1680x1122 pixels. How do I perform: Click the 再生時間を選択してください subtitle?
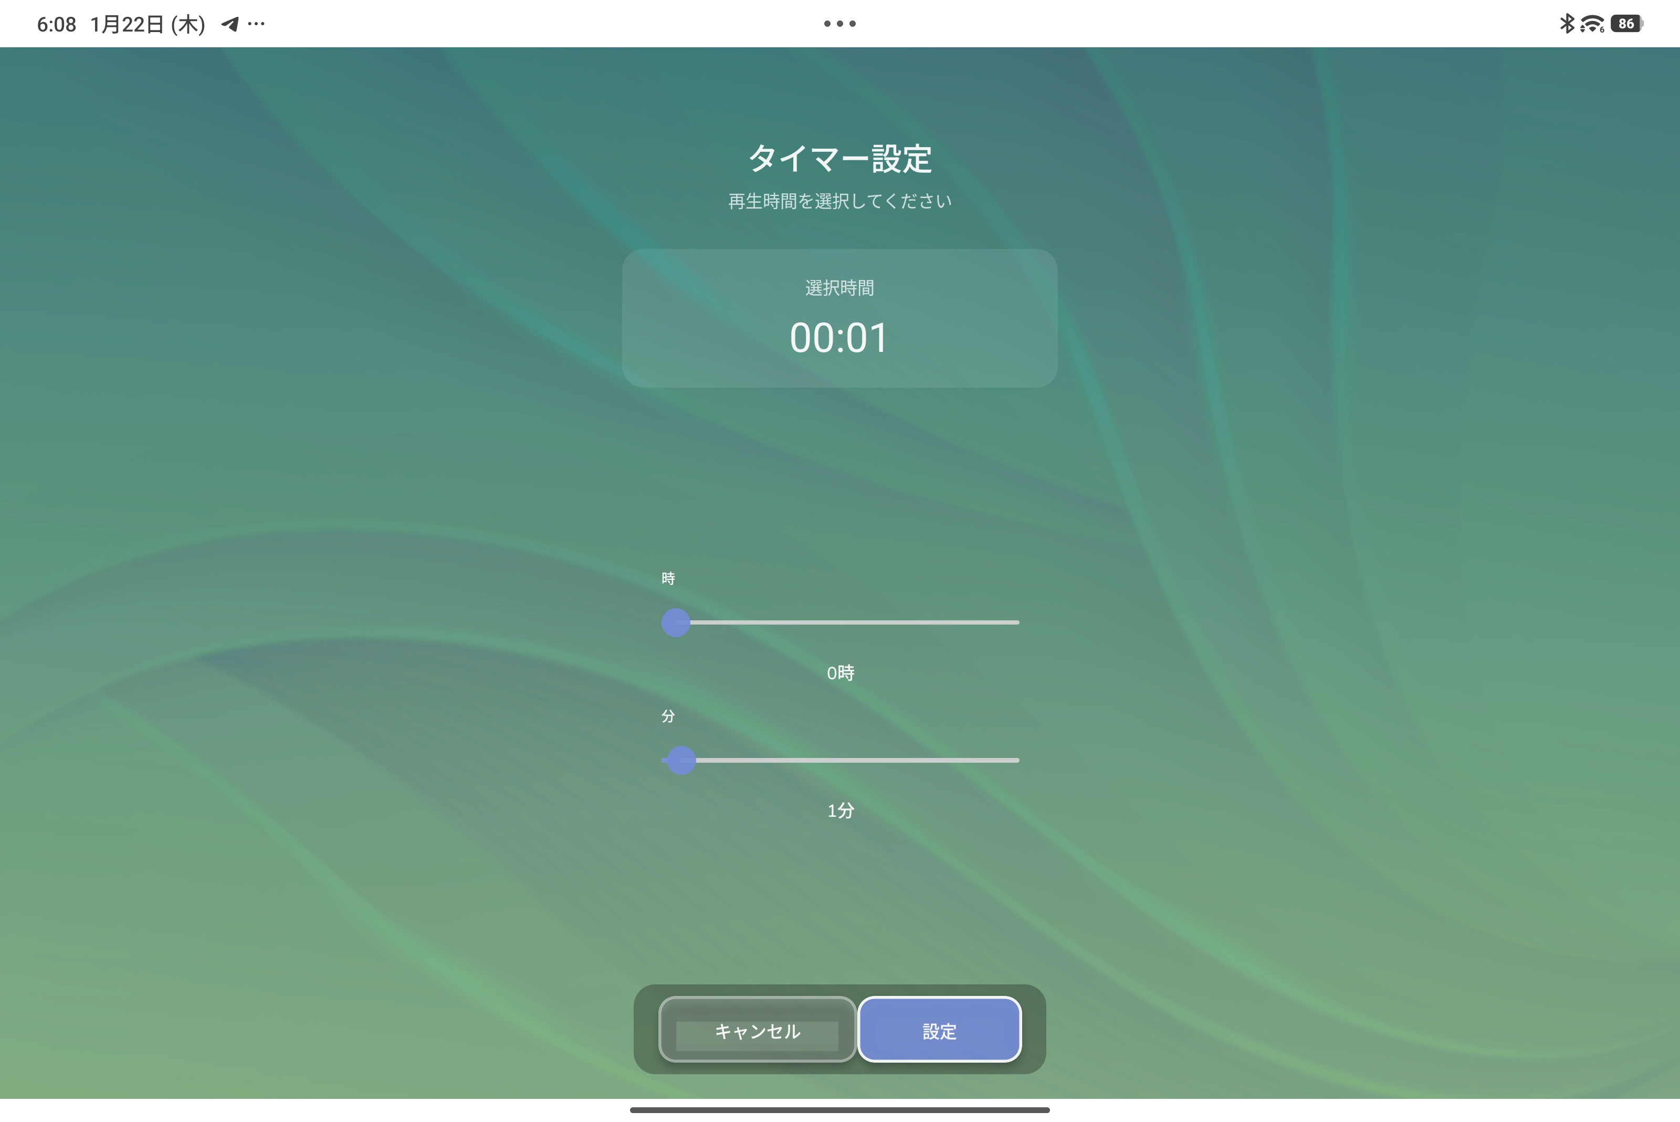coord(839,201)
